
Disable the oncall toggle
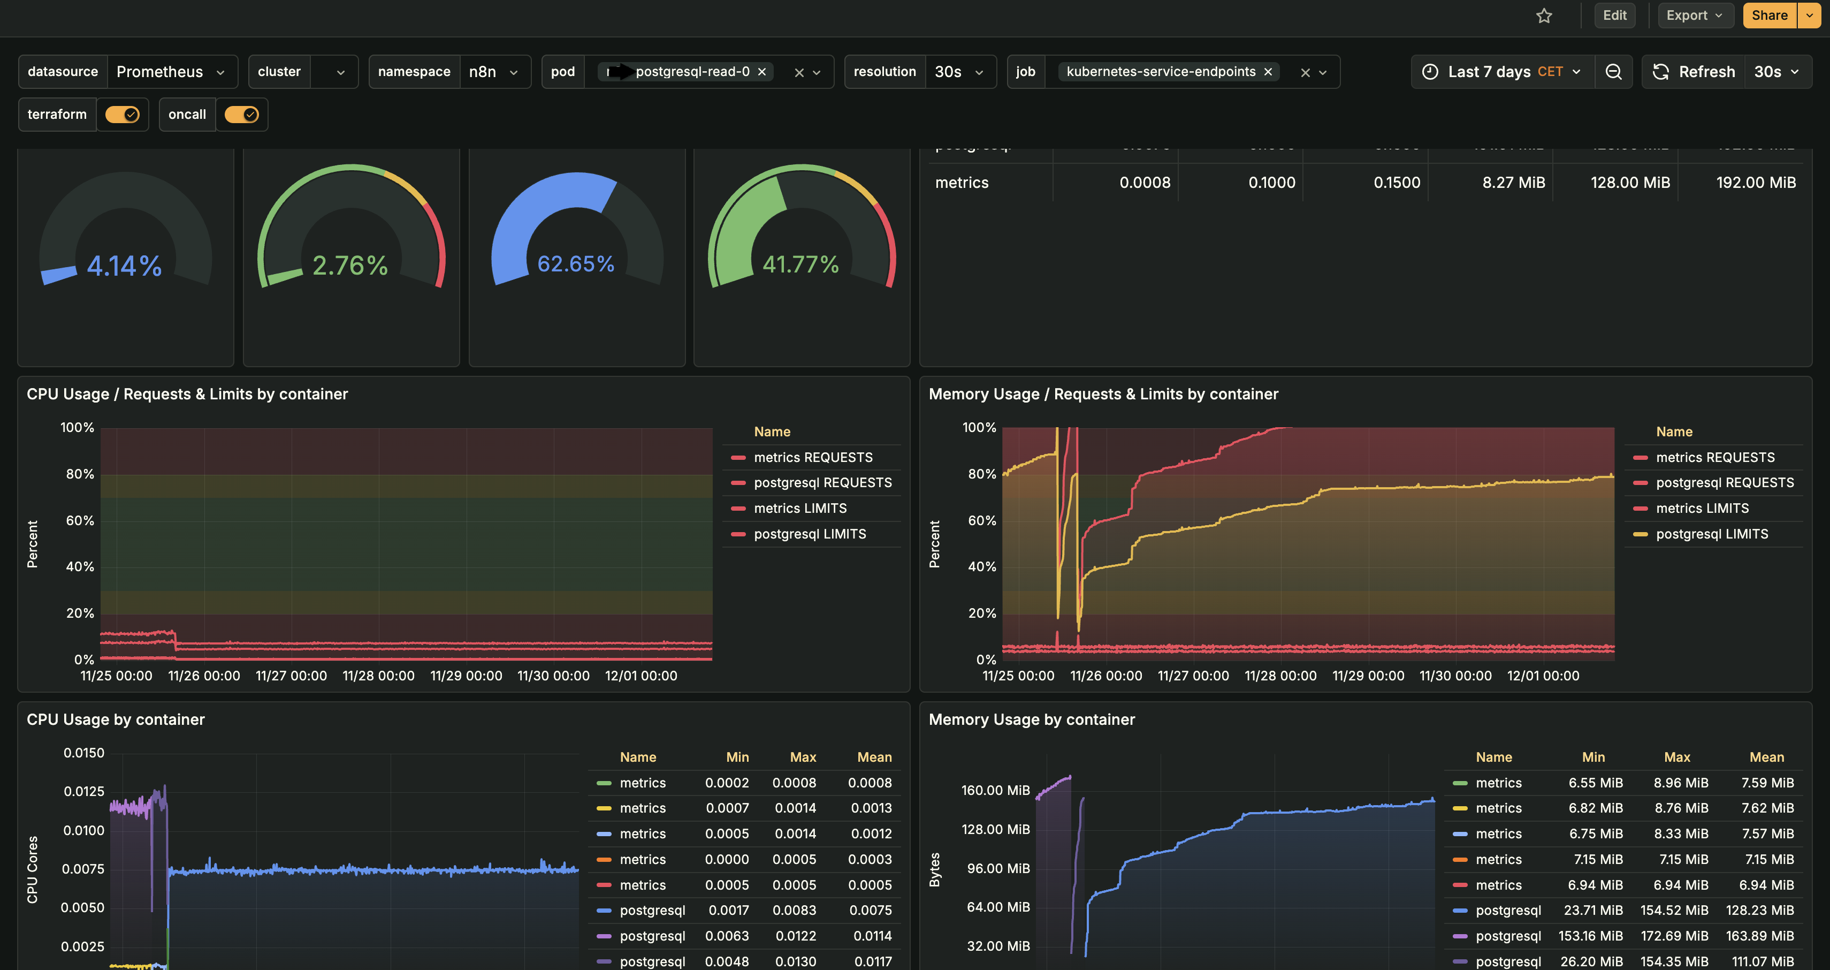(x=241, y=113)
